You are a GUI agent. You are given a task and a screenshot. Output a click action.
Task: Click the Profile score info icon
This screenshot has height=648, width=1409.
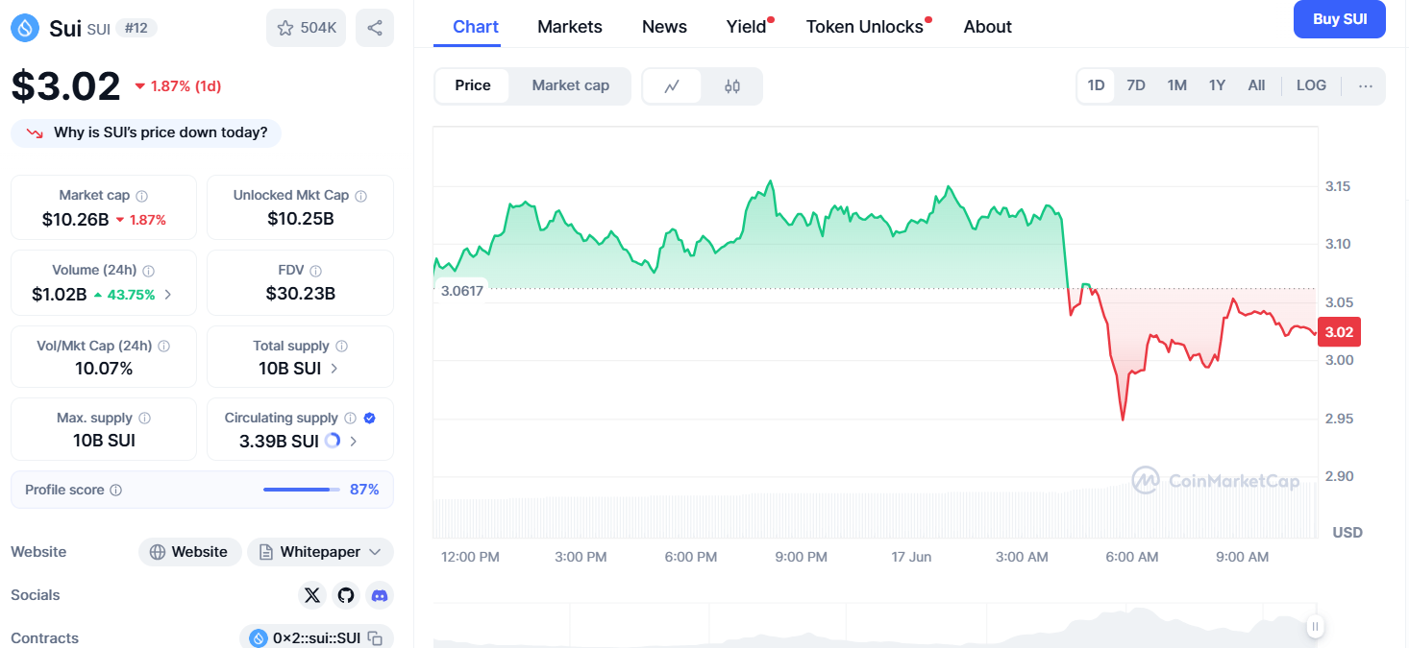click(116, 490)
